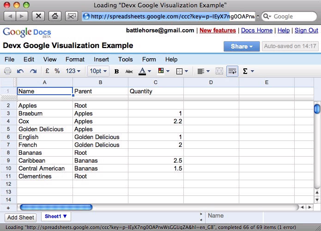Click the vertical scrollbar thumb

pos(317,109)
